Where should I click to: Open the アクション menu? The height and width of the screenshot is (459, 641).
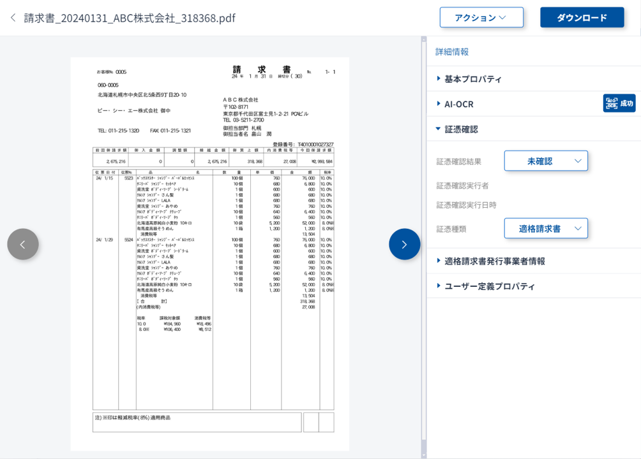coord(481,18)
